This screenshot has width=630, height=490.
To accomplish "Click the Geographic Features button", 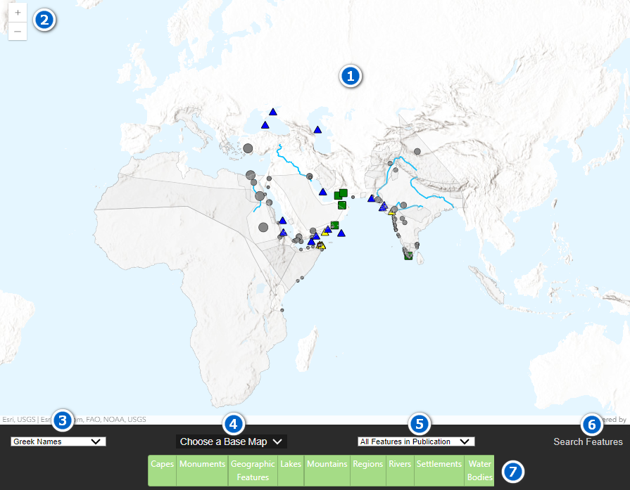I will click(253, 470).
